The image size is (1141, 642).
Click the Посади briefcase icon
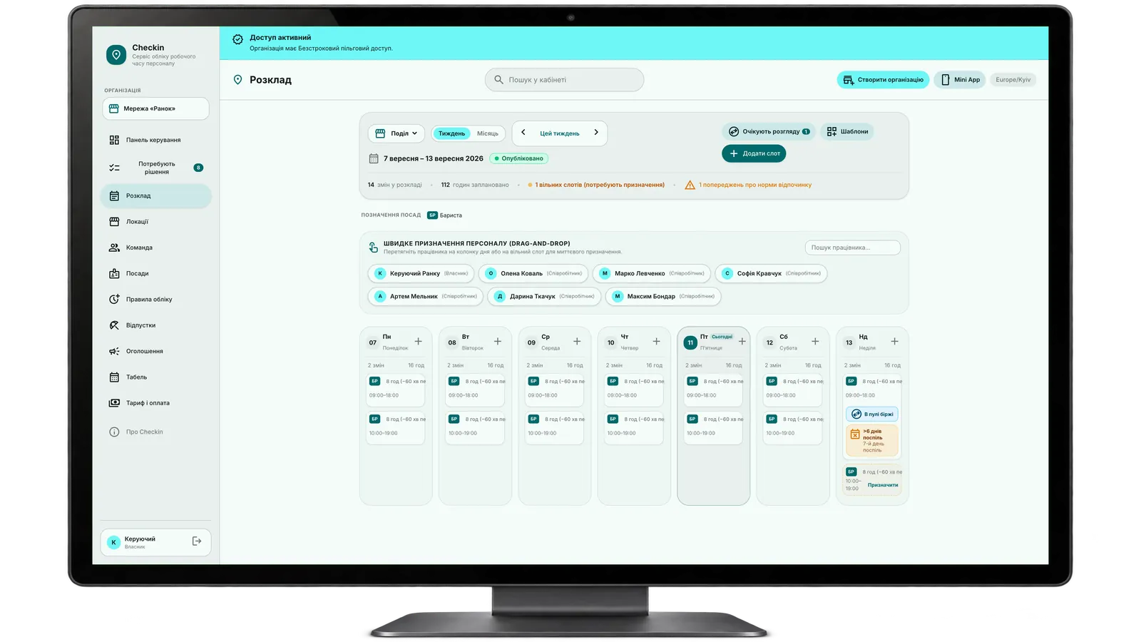point(114,274)
